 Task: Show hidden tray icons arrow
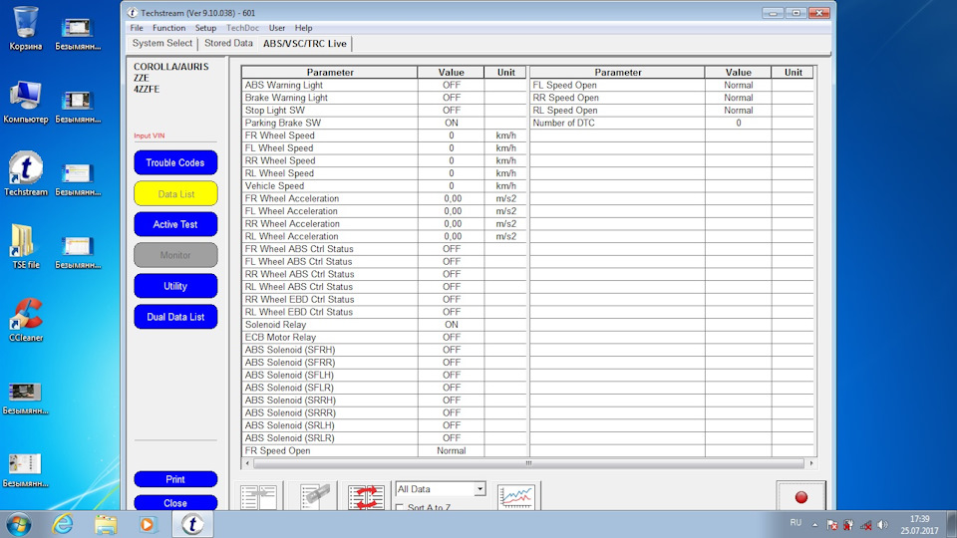click(x=814, y=525)
